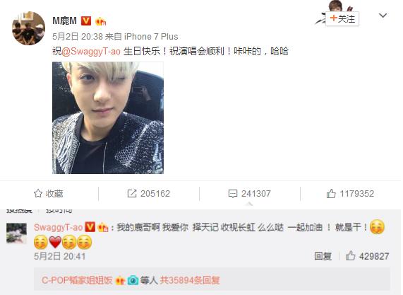This screenshot has height=295, width=403.
Task: Follow the user with the +关注 button
Action: pos(342,19)
